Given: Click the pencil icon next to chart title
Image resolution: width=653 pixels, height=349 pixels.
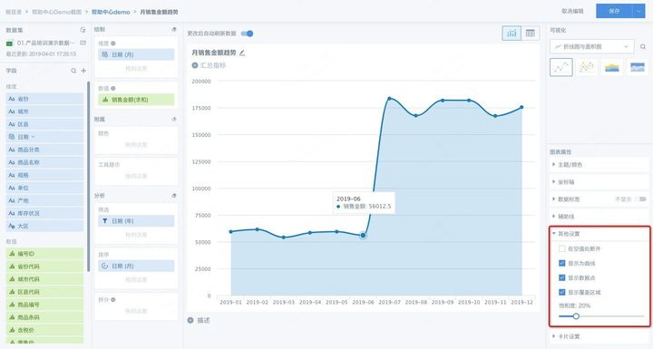Looking at the screenshot, I should coord(242,53).
